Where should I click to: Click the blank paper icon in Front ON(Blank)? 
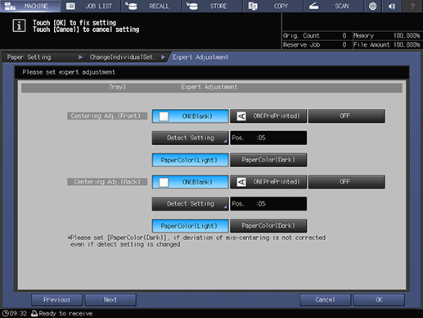[x=164, y=116]
